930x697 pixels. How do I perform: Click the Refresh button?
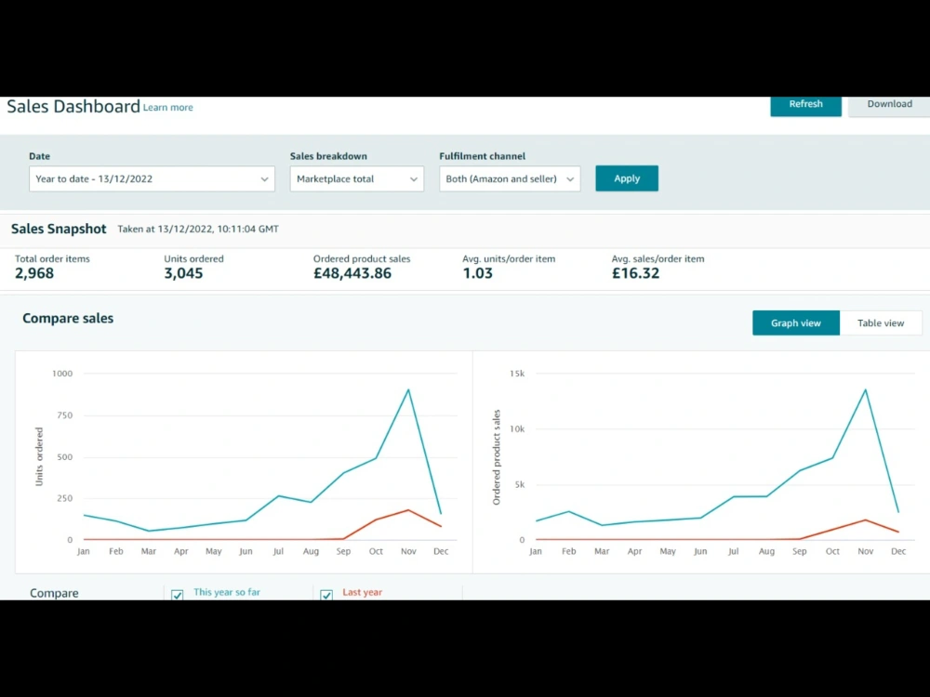[805, 105]
